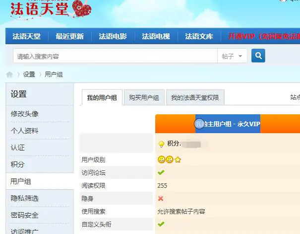The width and height of the screenshot is (300, 234).
Task: Click the 法语天堂 site logo
Action: pos(51,9)
